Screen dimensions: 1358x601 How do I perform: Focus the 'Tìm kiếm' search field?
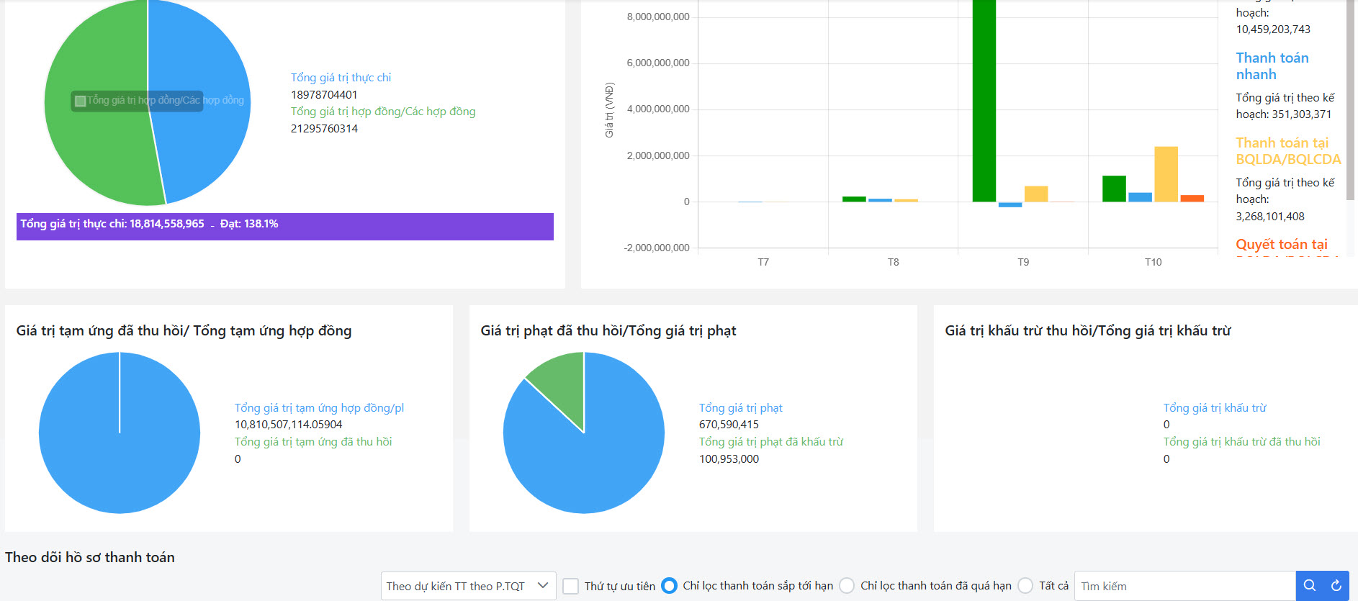(x=1184, y=586)
